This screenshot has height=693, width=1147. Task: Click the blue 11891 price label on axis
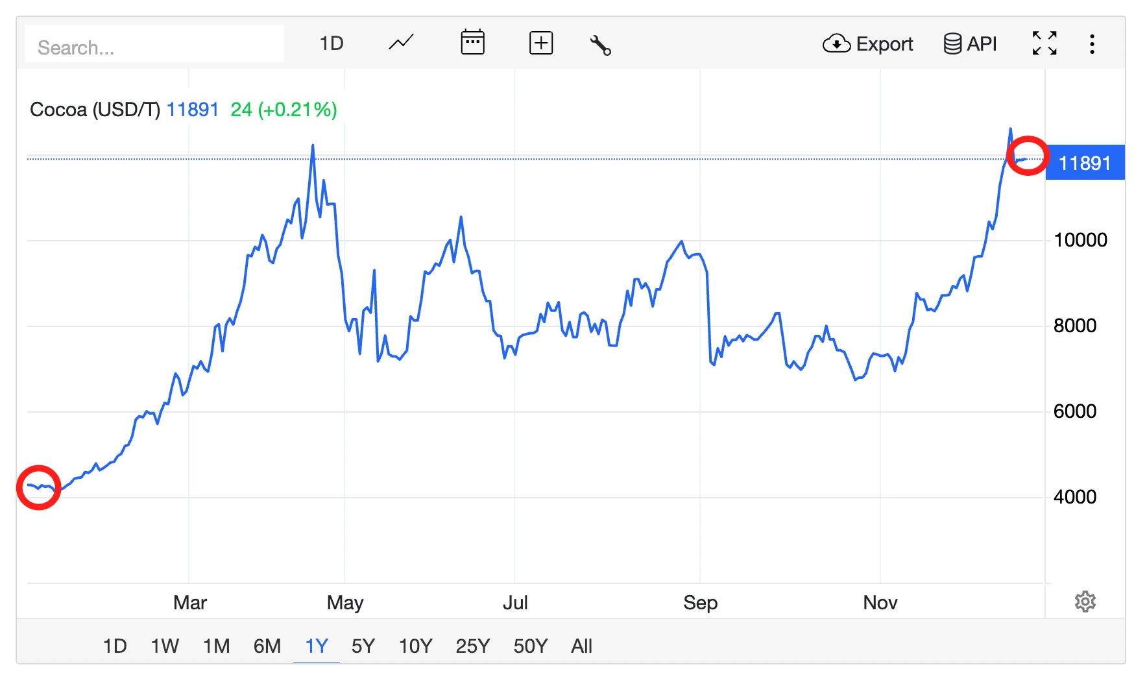coord(1085,163)
